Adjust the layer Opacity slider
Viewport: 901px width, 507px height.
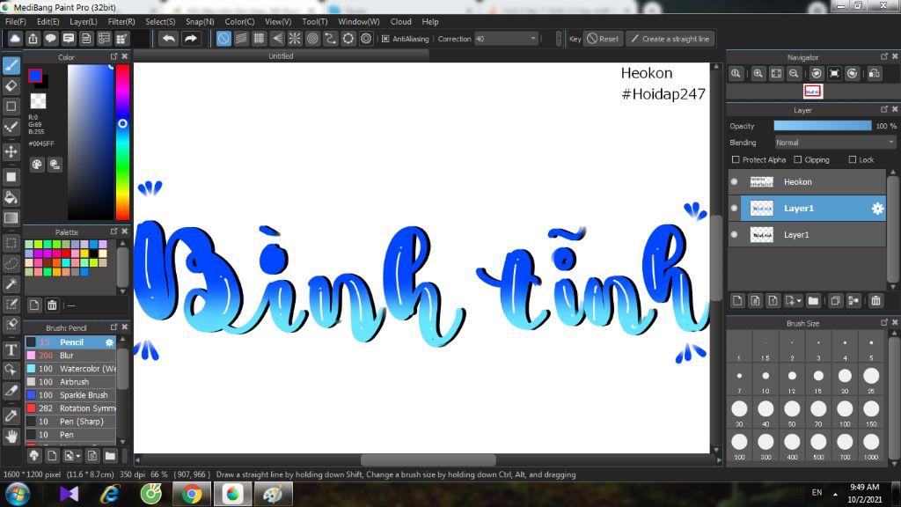pos(823,126)
